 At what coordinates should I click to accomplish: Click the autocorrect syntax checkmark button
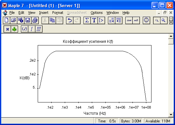(24, 29)
